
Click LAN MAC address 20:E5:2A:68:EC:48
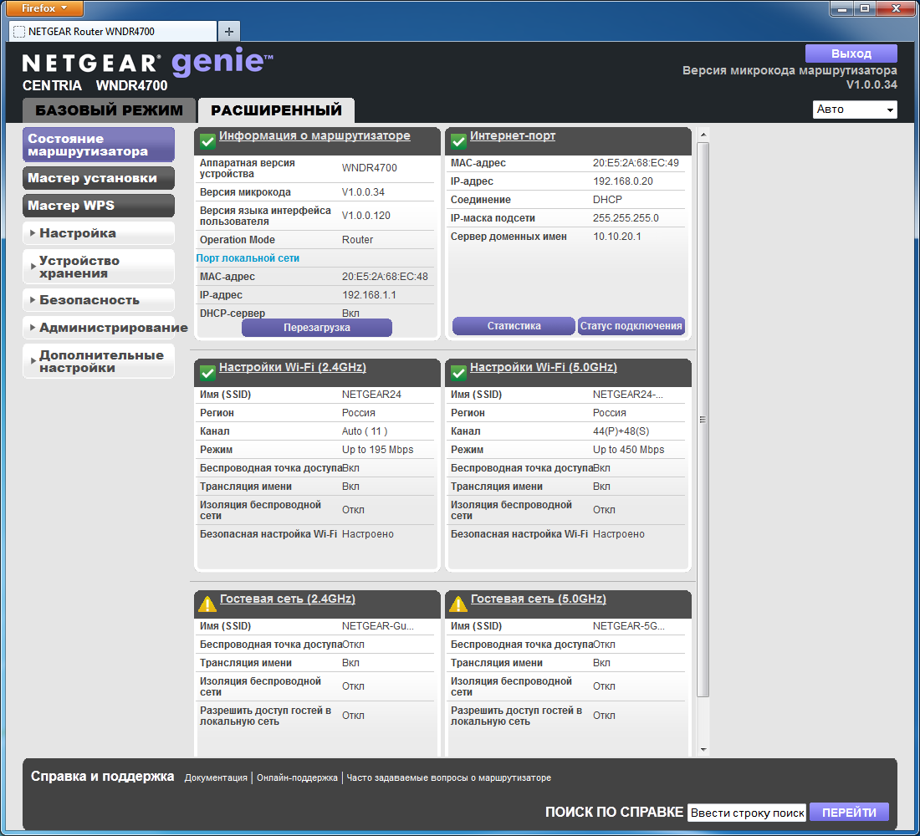pos(385,277)
